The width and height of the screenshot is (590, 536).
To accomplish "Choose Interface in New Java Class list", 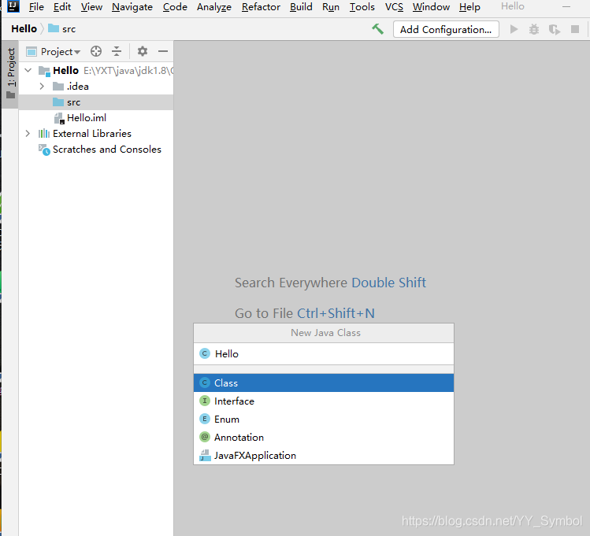I will (324, 401).
